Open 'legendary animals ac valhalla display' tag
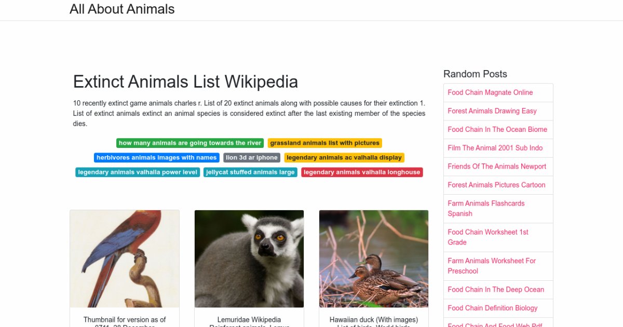Viewport: 623px width, 327px height. 344,158
